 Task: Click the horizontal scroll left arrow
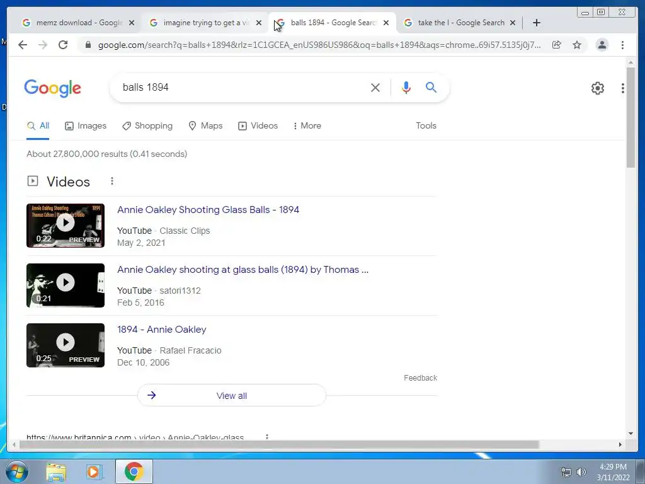(14, 444)
